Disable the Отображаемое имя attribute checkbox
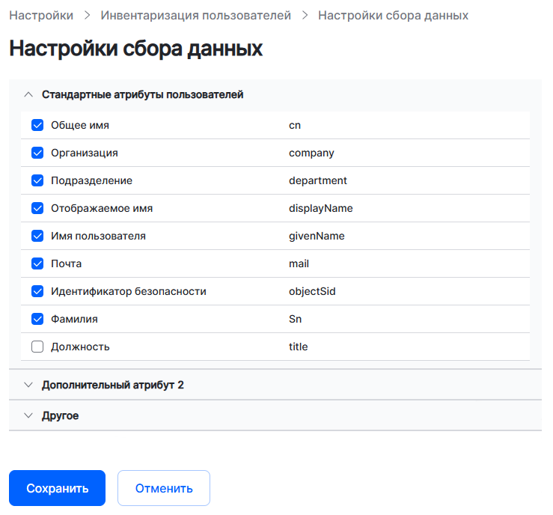 [37, 208]
